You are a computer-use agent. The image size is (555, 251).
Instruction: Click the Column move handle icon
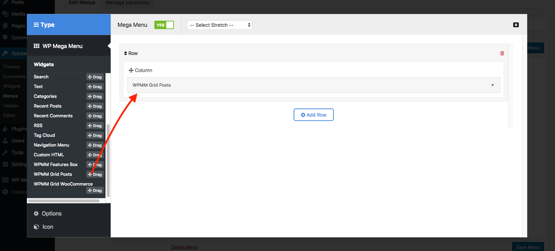point(131,70)
